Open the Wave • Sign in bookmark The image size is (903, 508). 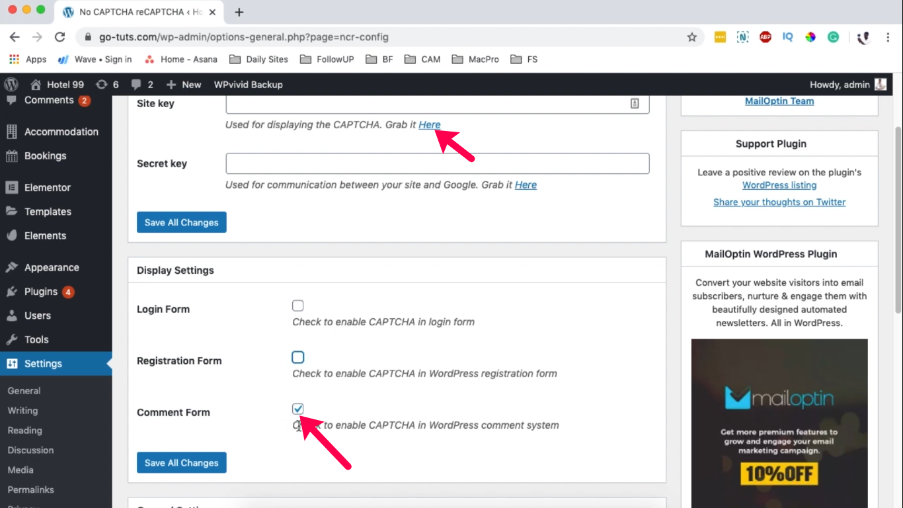click(95, 60)
